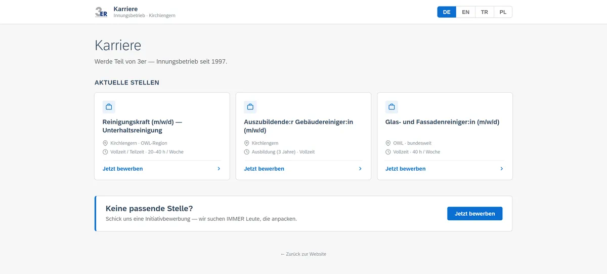Click the Karriere header title
Image resolution: width=607 pixels, height=274 pixels.
pyautogui.click(x=125, y=9)
